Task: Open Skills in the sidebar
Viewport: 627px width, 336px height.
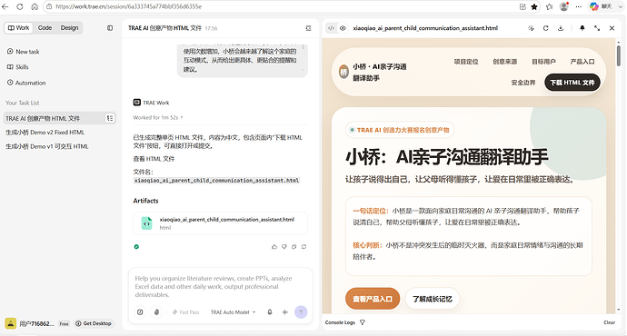Action: coord(18,67)
